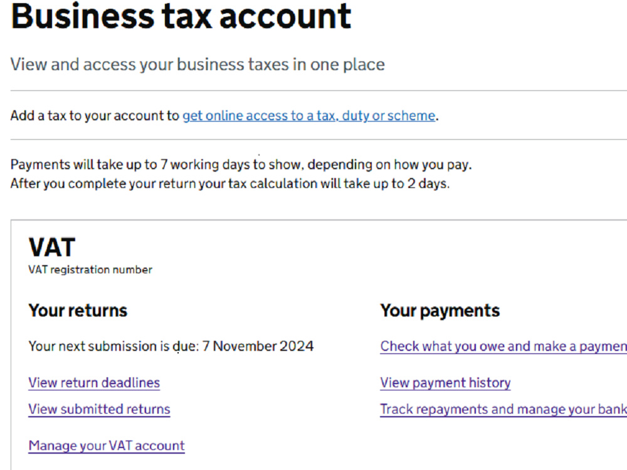627x470 pixels.
Task: Click the "View and access your business taxes" subtitle
Action: (x=198, y=64)
